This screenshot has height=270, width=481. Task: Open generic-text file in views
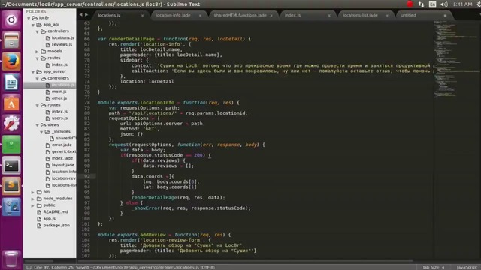[64, 151]
